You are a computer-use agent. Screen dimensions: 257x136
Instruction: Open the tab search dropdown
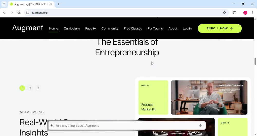pyautogui.click(x=4, y=4)
